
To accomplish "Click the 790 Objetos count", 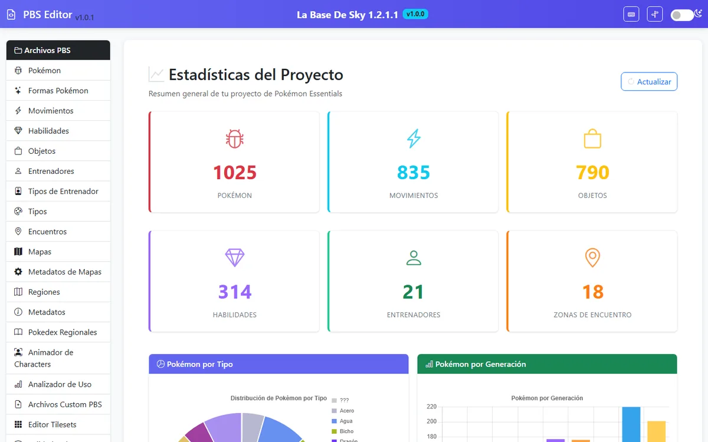I will click(592, 173).
